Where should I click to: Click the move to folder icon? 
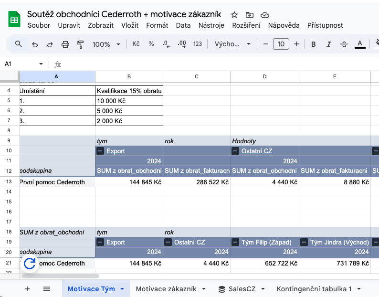[x=250, y=15]
